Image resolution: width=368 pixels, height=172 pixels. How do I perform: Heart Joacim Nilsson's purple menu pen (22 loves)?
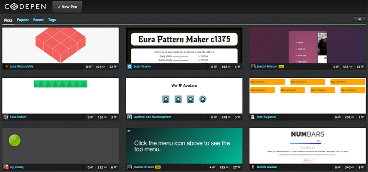tap(360, 67)
